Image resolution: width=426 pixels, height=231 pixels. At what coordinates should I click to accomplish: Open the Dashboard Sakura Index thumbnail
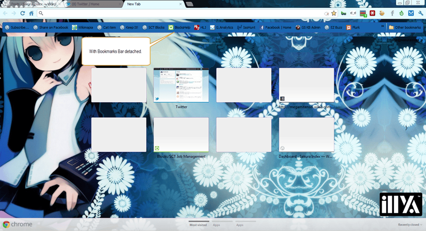pyautogui.click(x=307, y=135)
